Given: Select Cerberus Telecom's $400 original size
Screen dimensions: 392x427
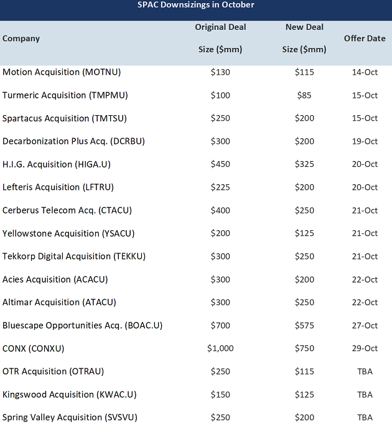Looking at the screenshot, I should (220, 210).
